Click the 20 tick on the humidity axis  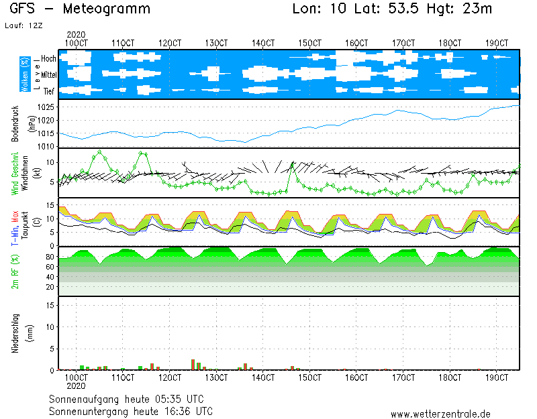(50, 287)
